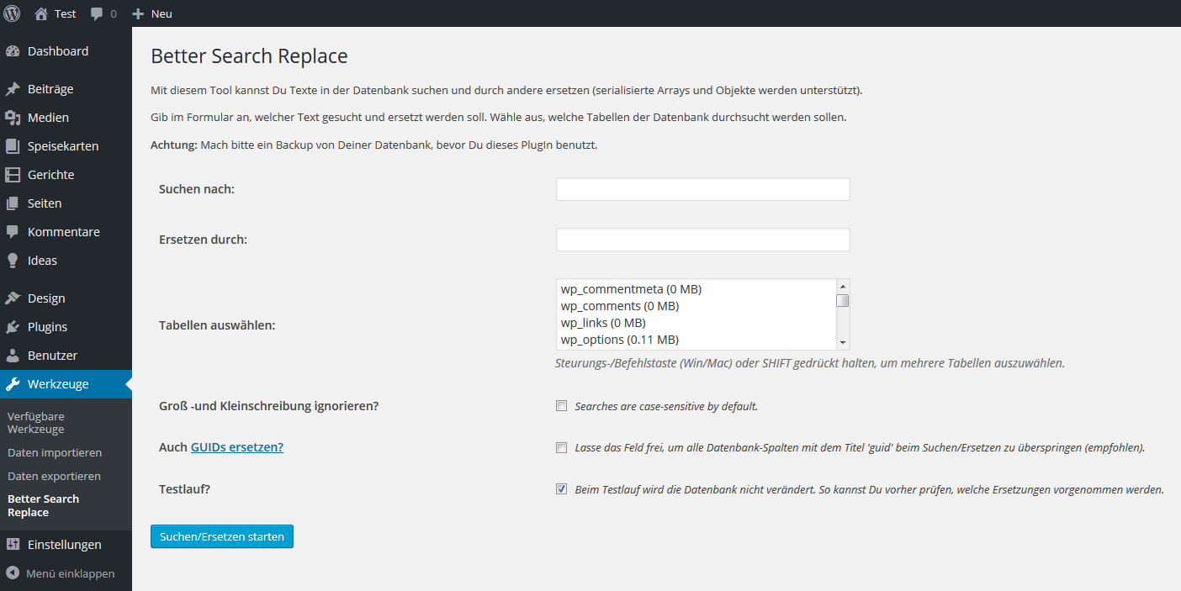1181x591 pixels.
Task: Open Einstellungen using the wrench-and-sliders icon
Action: click(x=14, y=544)
